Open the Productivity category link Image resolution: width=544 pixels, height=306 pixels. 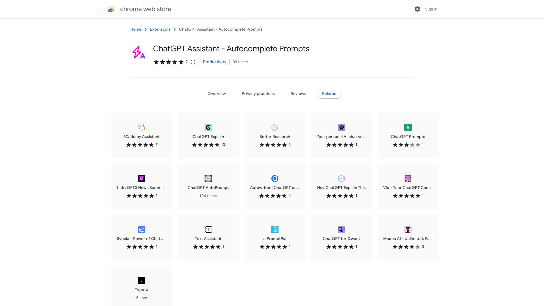[214, 62]
